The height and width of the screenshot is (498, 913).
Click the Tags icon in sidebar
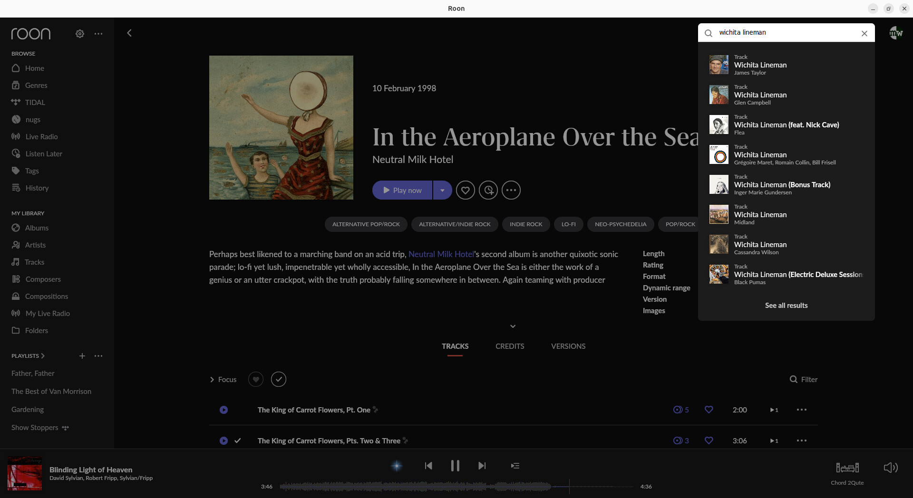16,171
